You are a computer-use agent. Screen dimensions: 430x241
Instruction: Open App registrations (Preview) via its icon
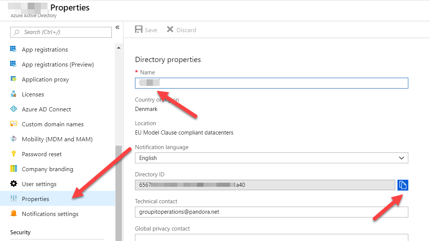(x=13, y=64)
